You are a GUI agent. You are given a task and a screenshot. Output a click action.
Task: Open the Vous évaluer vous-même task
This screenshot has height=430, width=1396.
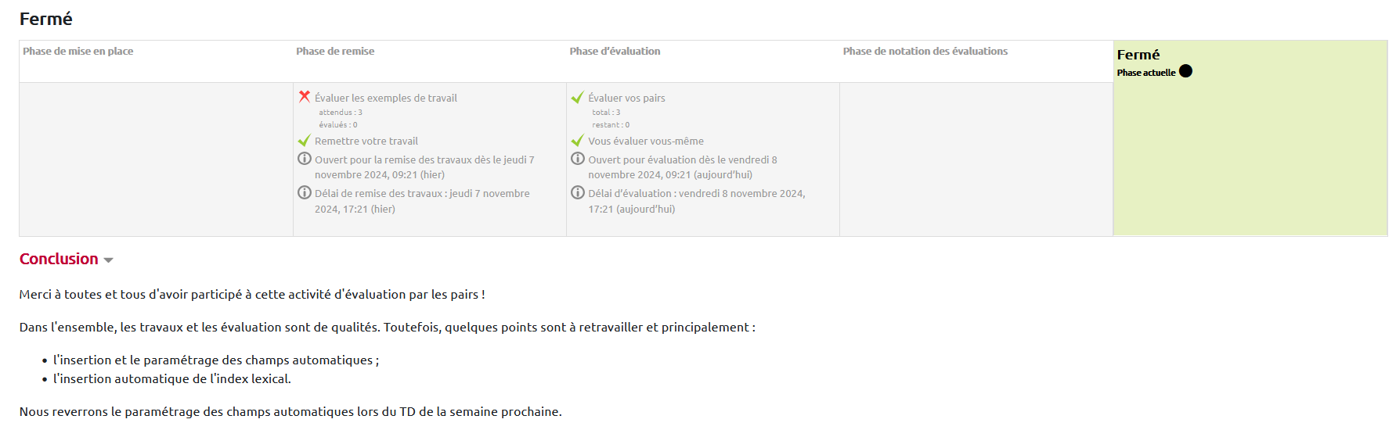click(x=646, y=142)
